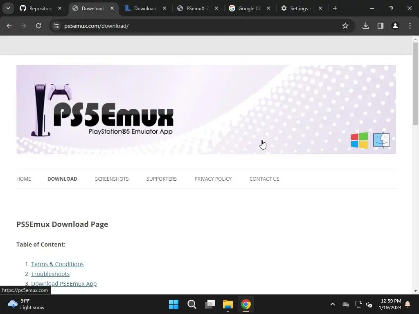Click the PS5Emux Download Page heading
The width and height of the screenshot is (419, 314).
[62, 224]
